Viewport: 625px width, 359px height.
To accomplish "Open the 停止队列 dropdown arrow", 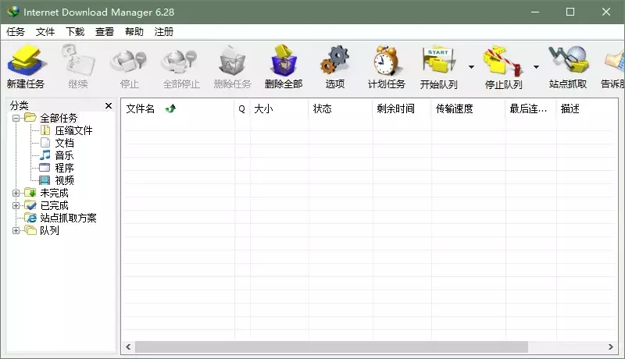I will coord(537,67).
